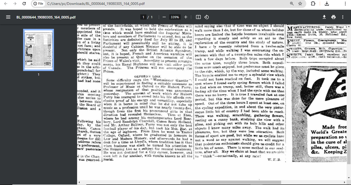Select page 1 thumbnail in the sidebar
Screen dimensions: 351x185
[x=39, y=50]
